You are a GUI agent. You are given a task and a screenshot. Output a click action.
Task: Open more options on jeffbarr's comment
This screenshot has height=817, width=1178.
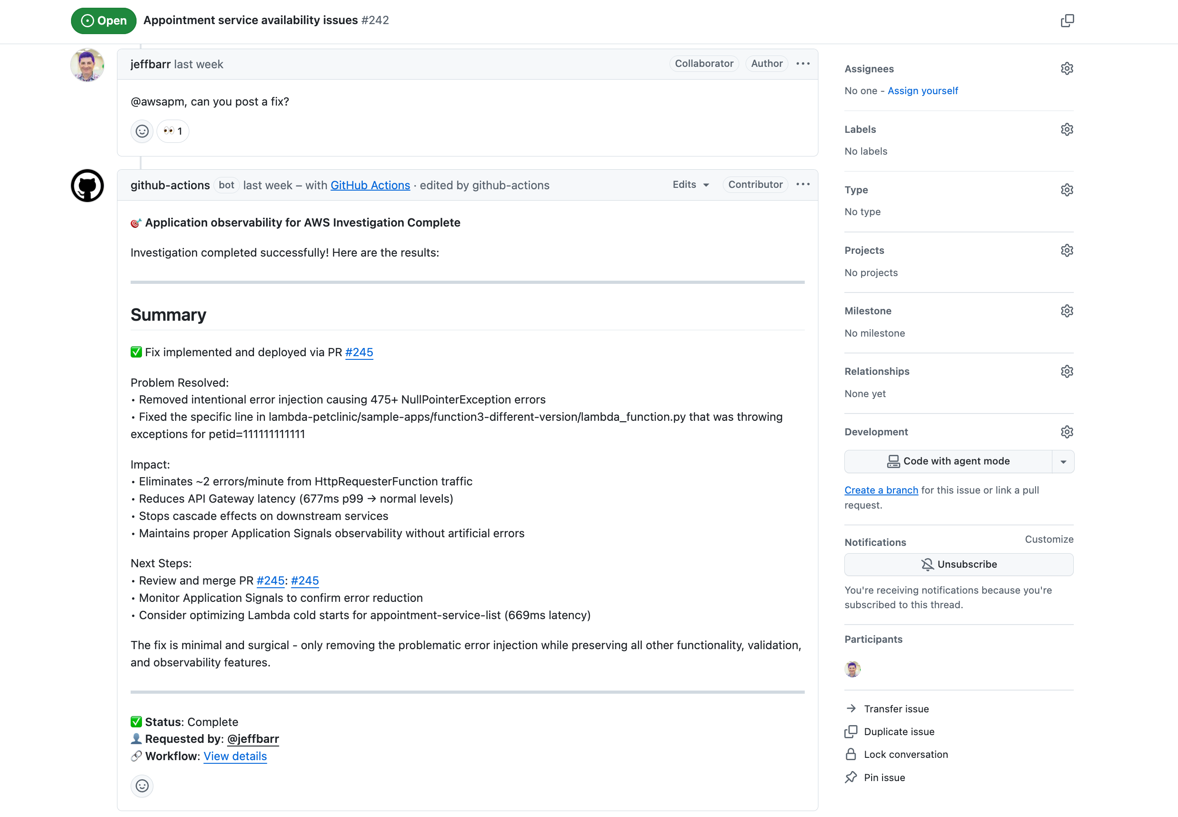[x=802, y=64]
